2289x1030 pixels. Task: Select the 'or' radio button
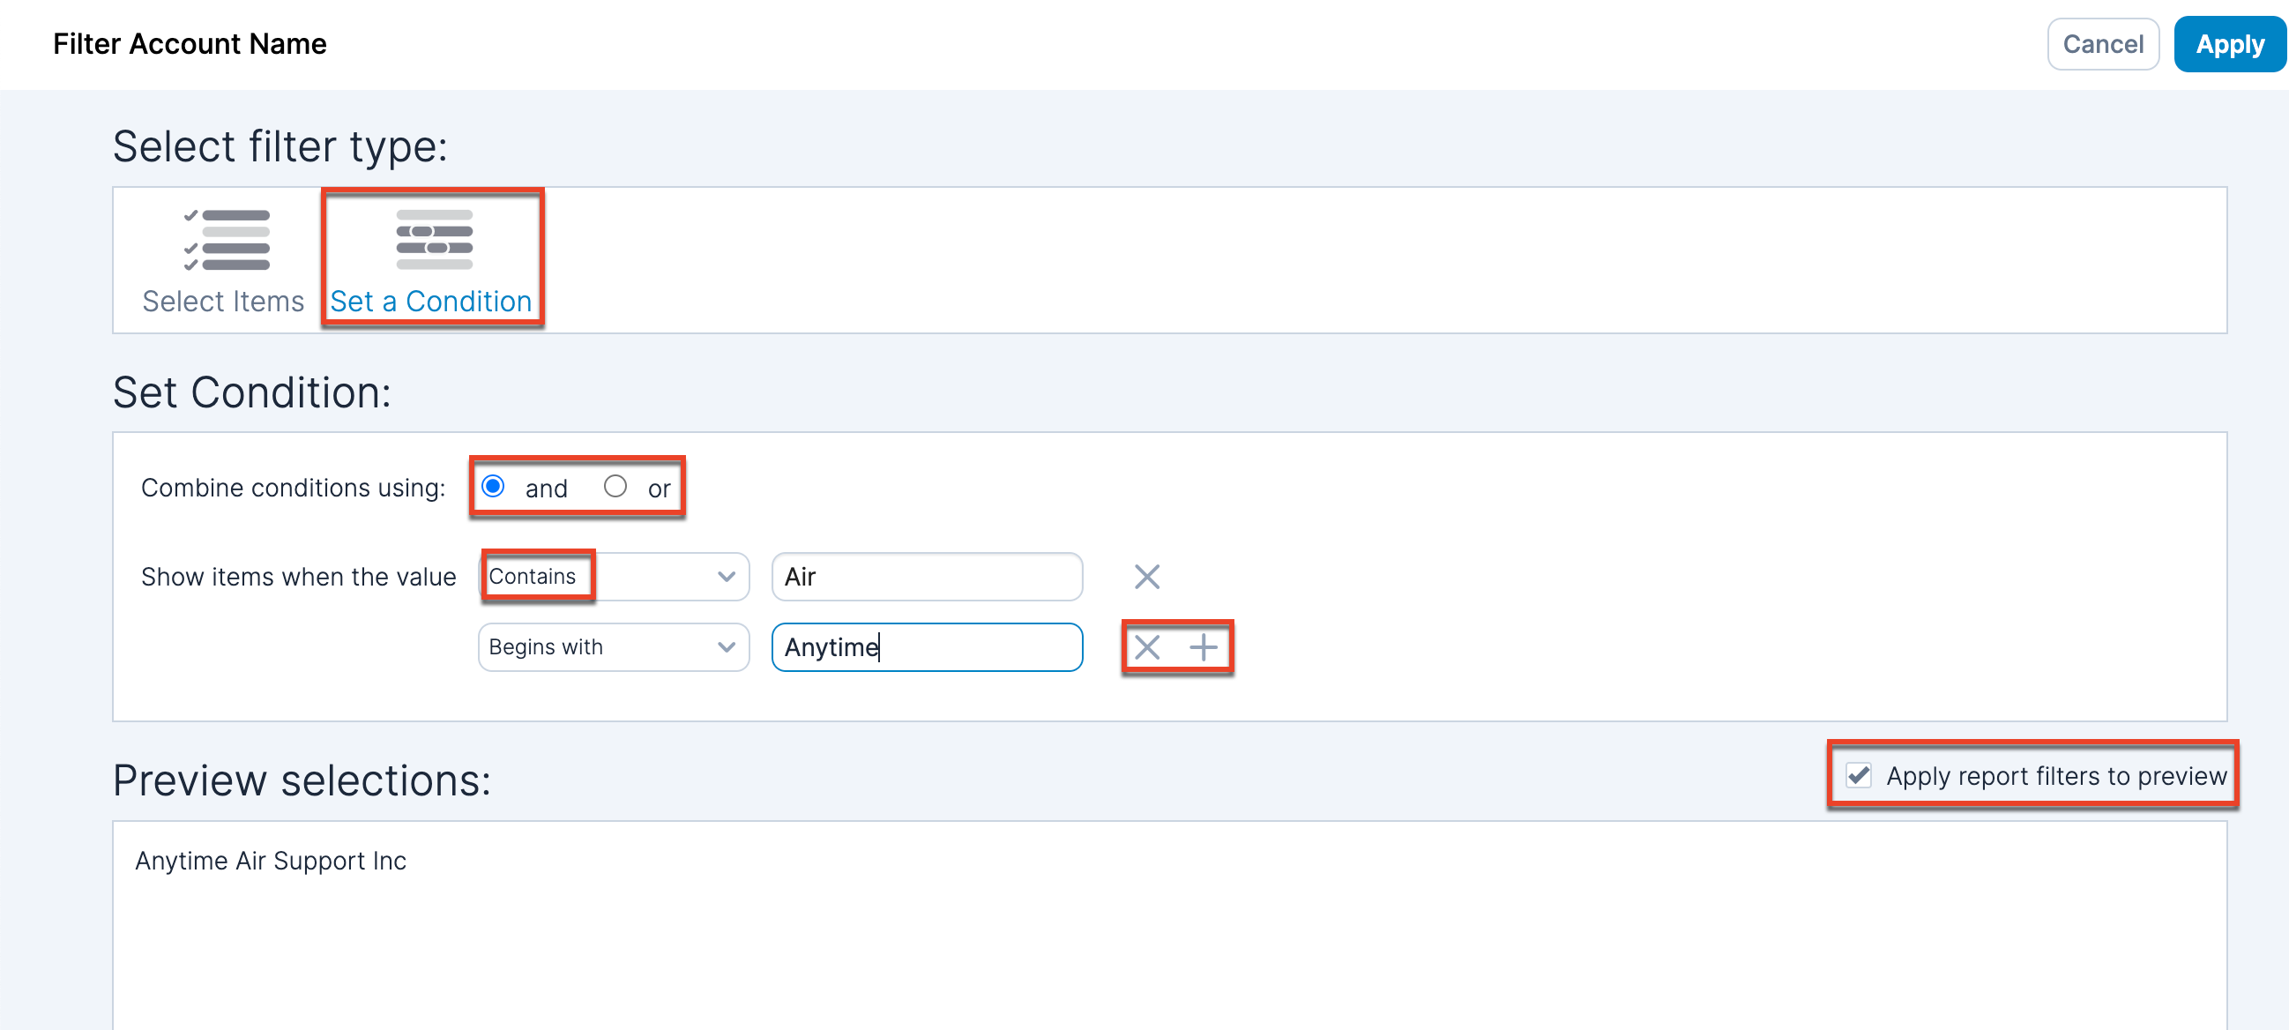(615, 486)
